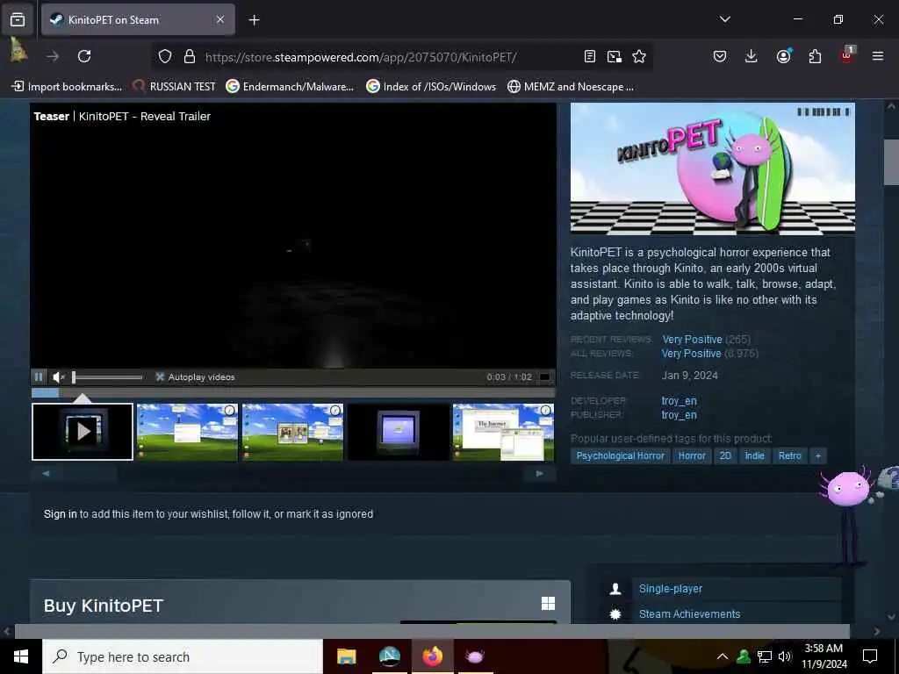Open the KinitoPET taskbar icon

(475, 656)
